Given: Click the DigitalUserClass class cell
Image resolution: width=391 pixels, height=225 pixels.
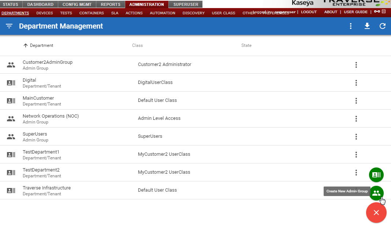Looking at the screenshot, I should tap(155, 82).
